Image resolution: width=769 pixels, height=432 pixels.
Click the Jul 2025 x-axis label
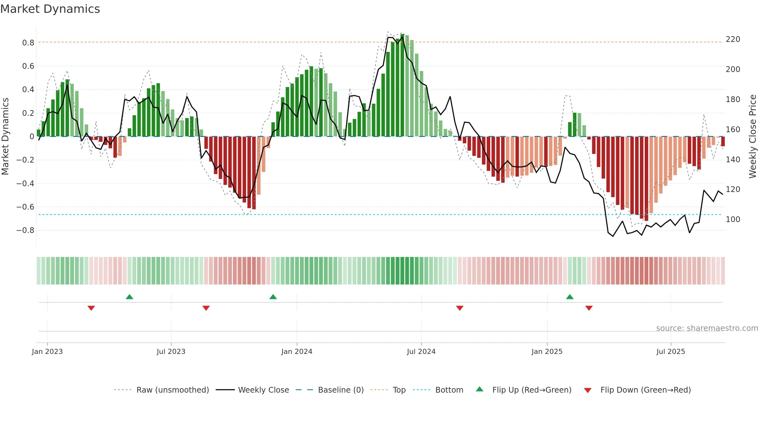671,351
